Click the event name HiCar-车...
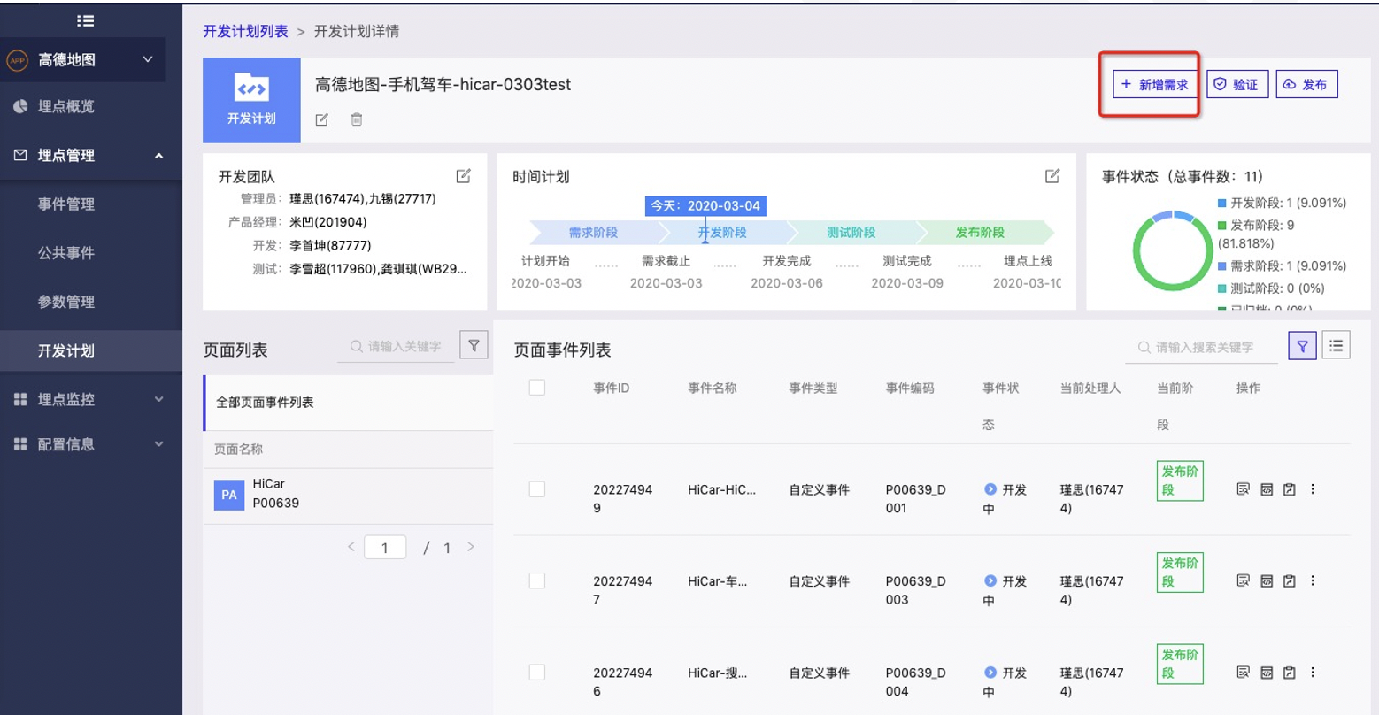1379x715 pixels. (x=717, y=581)
